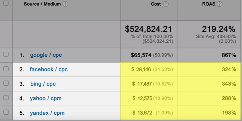Open the yandex / cpm link
The width and height of the screenshot is (242, 121).
pos(47,113)
